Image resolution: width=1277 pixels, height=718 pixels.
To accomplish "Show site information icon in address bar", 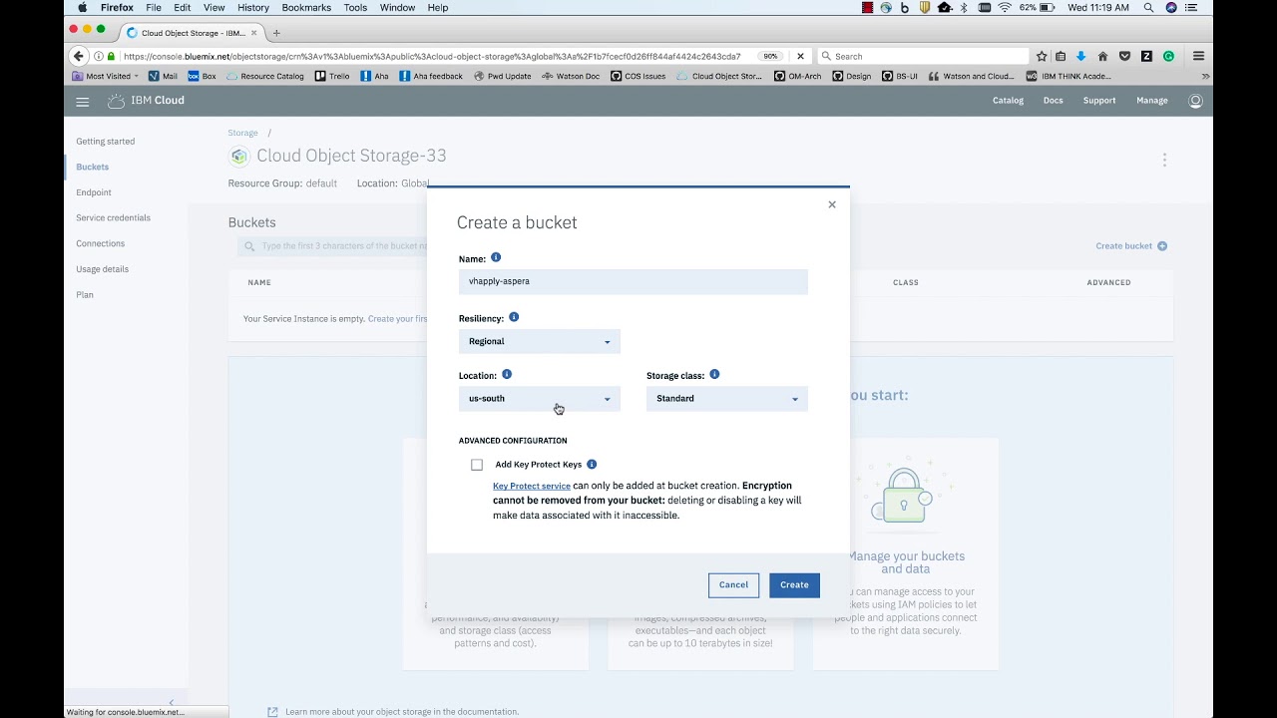I will (x=99, y=57).
